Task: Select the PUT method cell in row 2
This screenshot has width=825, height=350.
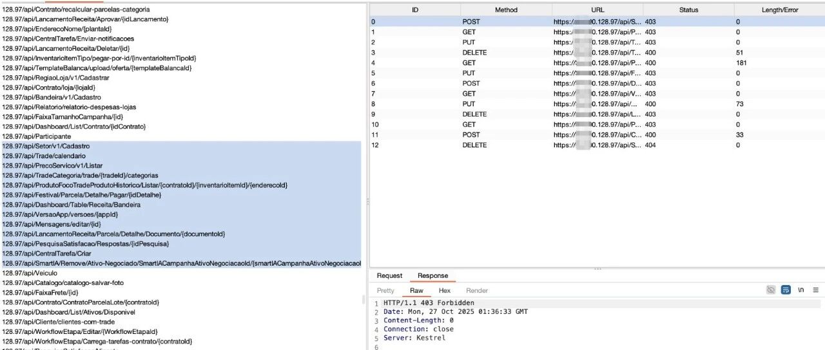Action: (469, 42)
